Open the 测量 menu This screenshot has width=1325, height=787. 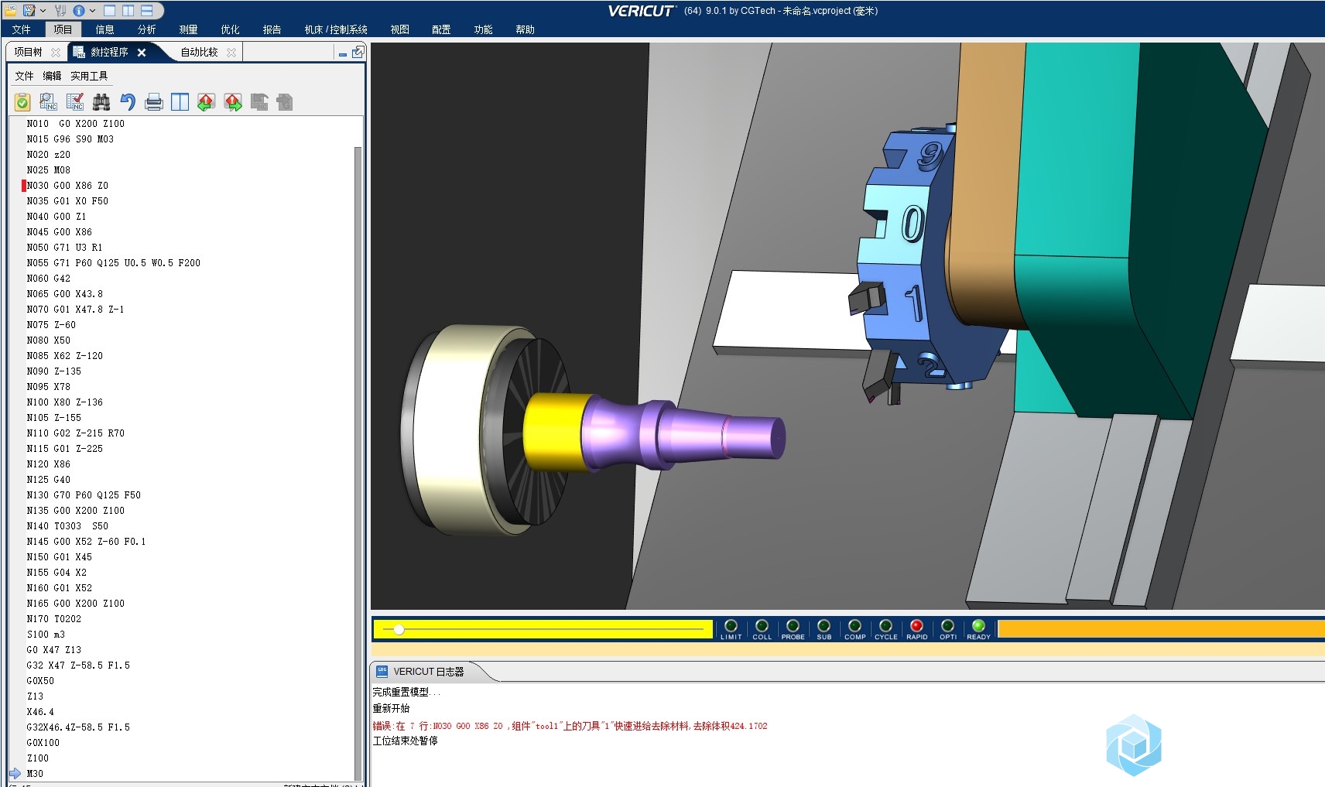coord(188,29)
